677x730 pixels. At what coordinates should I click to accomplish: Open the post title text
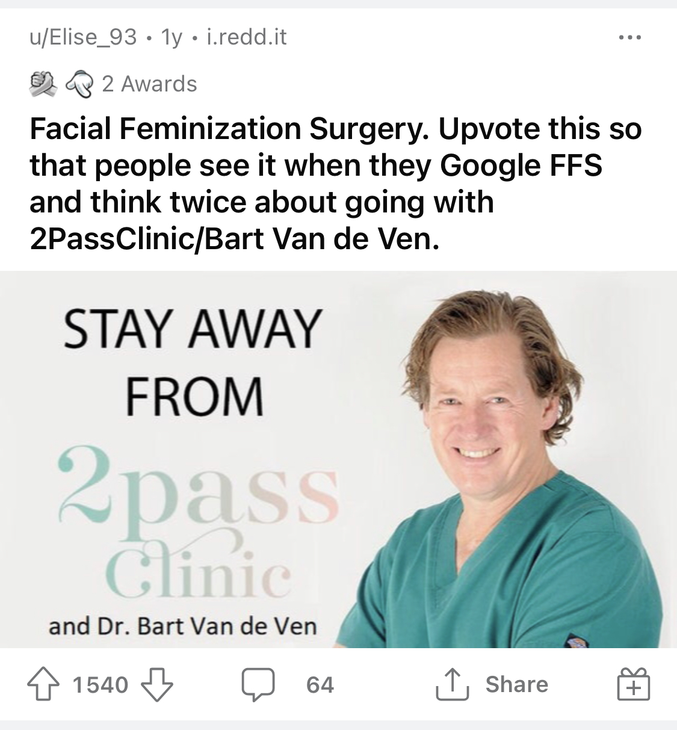click(x=335, y=184)
